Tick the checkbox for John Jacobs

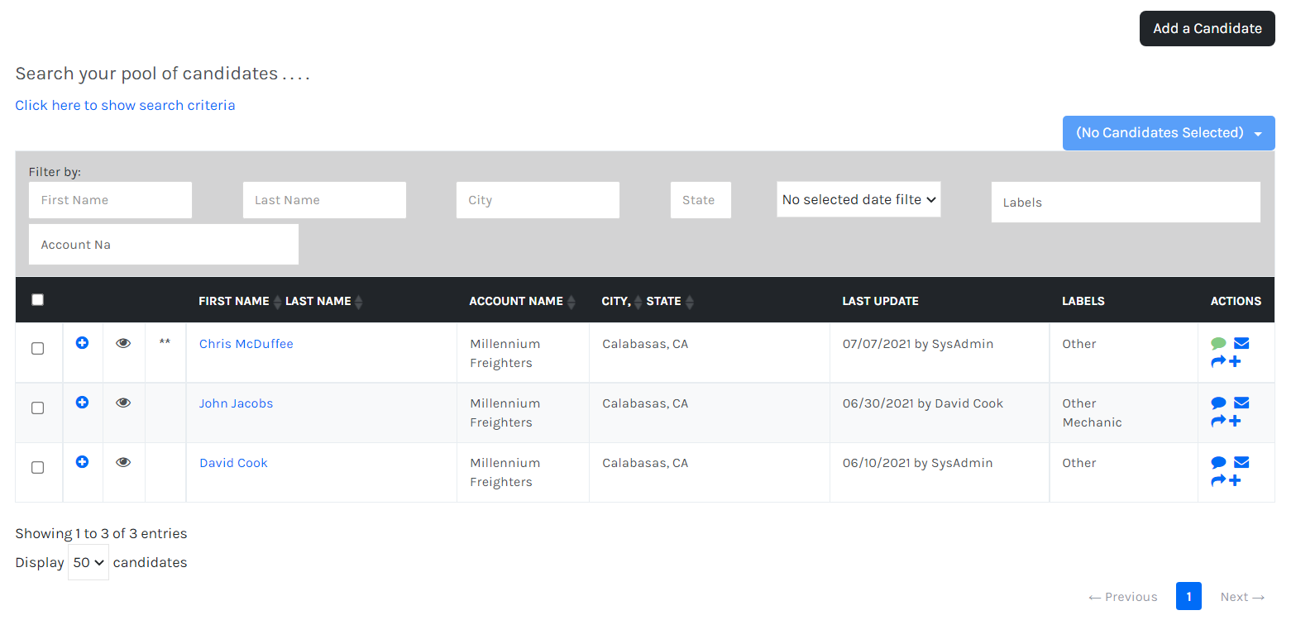coord(37,408)
